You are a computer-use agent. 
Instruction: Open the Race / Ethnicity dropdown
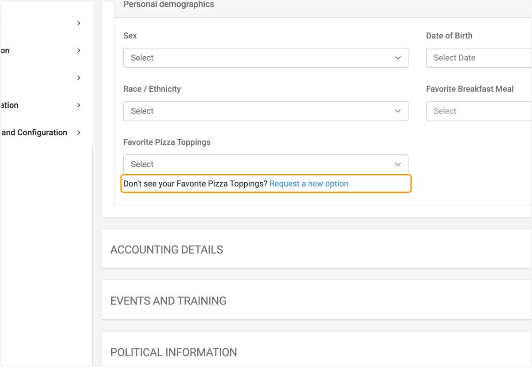coord(266,111)
